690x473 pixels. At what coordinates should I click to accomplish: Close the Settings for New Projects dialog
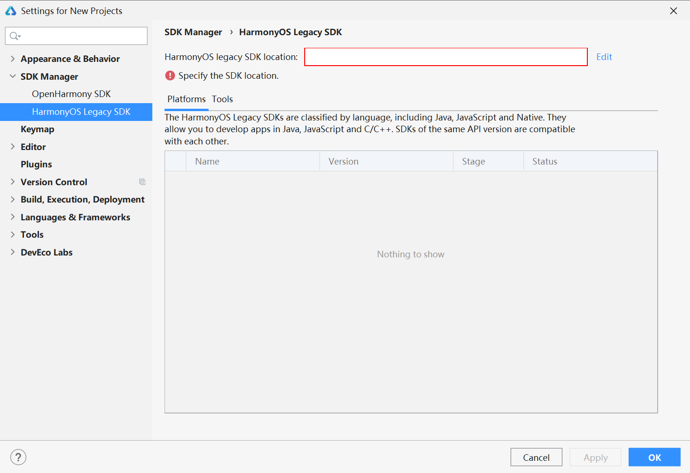pos(674,11)
